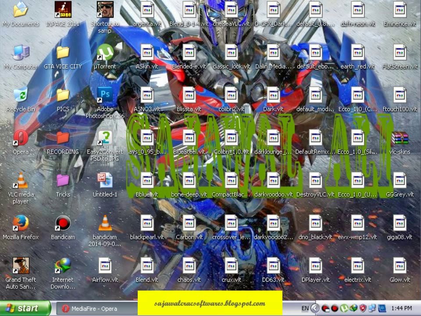Image resolution: width=421 pixels, height=316 pixels.
Task: Select the Airflow.vlt skin file
Action: pyautogui.click(x=105, y=266)
